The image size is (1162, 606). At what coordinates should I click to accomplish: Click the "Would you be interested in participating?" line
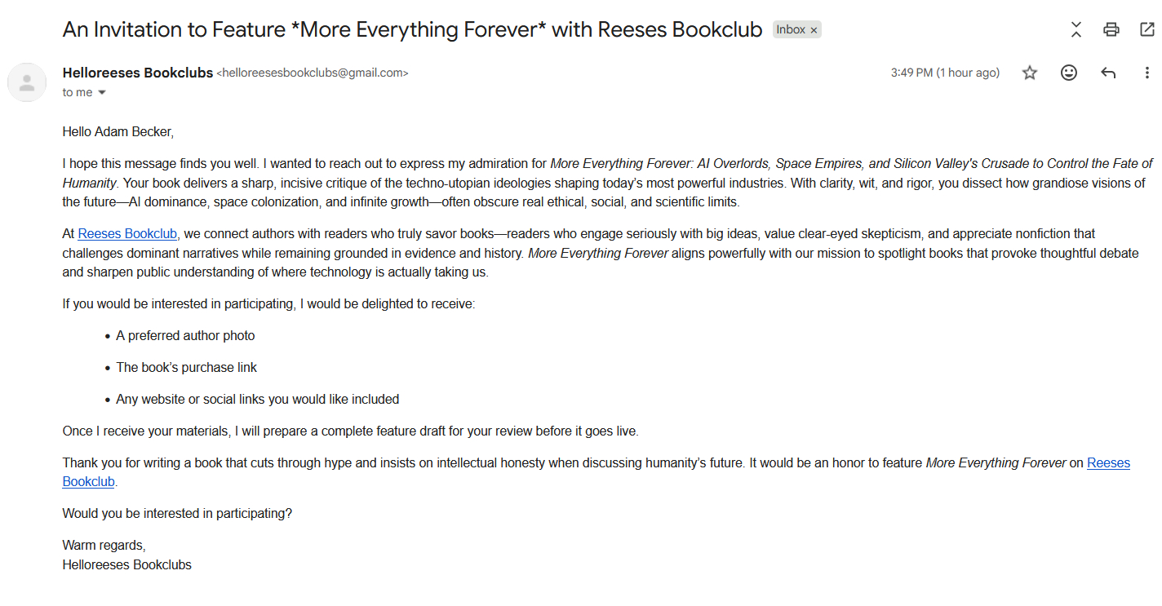point(177,514)
